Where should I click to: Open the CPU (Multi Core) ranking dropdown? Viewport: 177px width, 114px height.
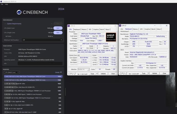12,72
